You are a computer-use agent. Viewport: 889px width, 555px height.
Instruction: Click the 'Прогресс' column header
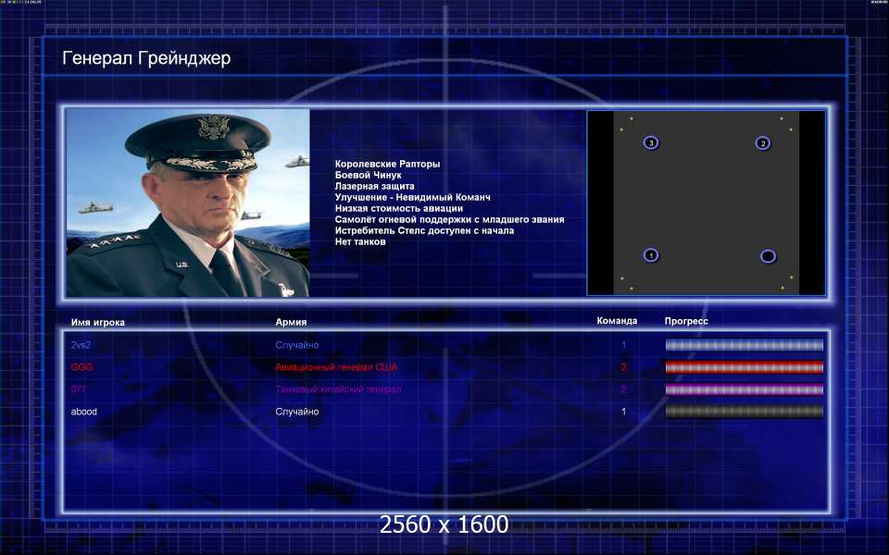(x=686, y=321)
